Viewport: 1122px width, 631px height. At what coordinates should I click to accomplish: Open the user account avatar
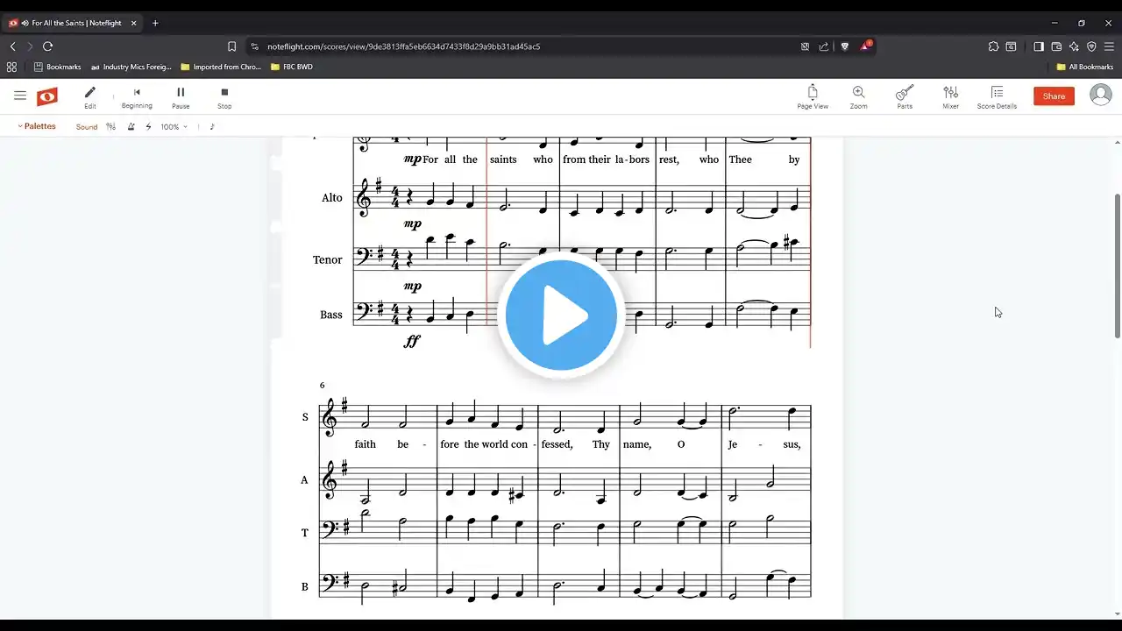click(1101, 95)
